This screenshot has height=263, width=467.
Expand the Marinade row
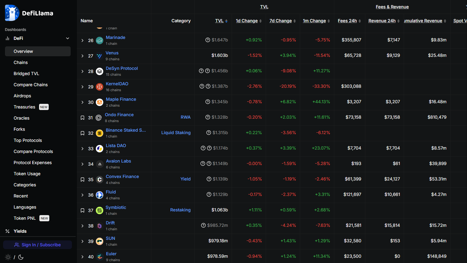tap(82, 40)
